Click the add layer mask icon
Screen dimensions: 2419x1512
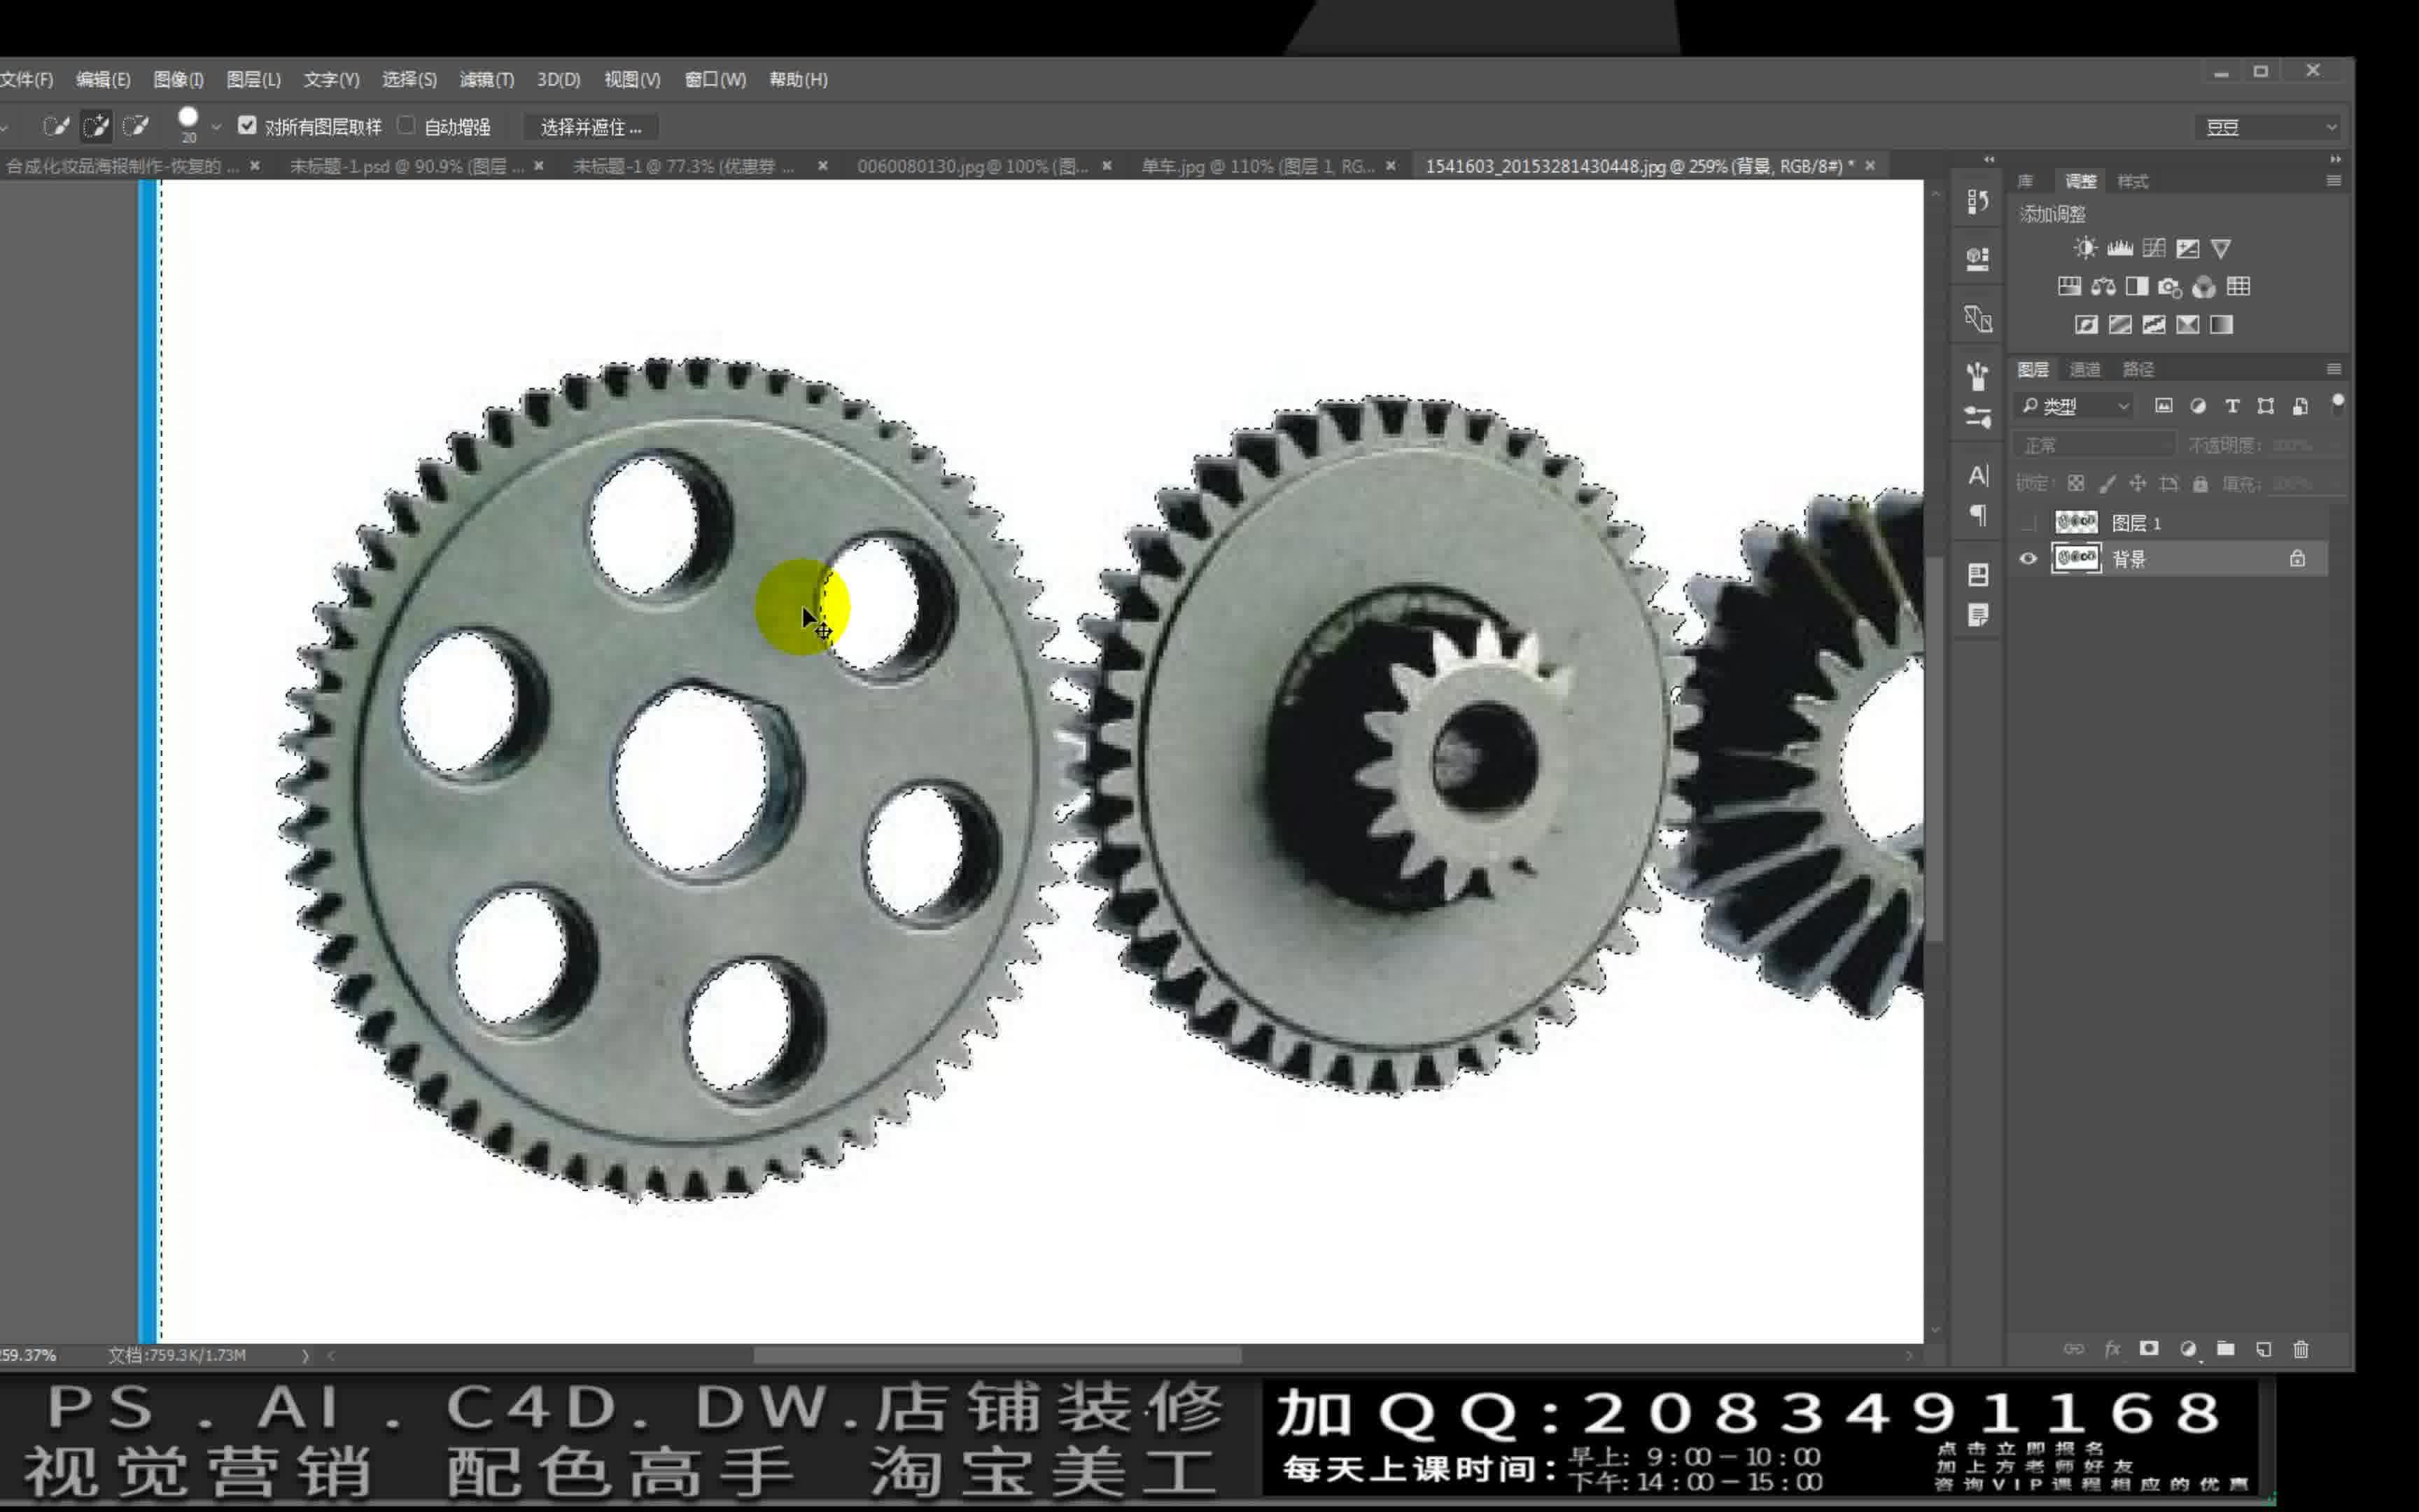[2149, 1349]
